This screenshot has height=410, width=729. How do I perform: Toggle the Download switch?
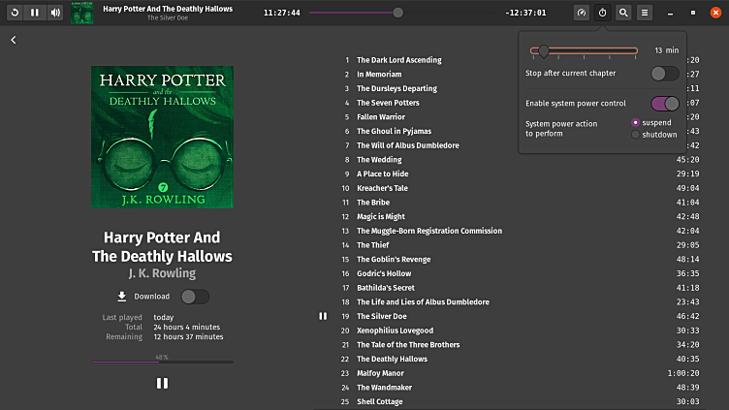pos(194,297)
